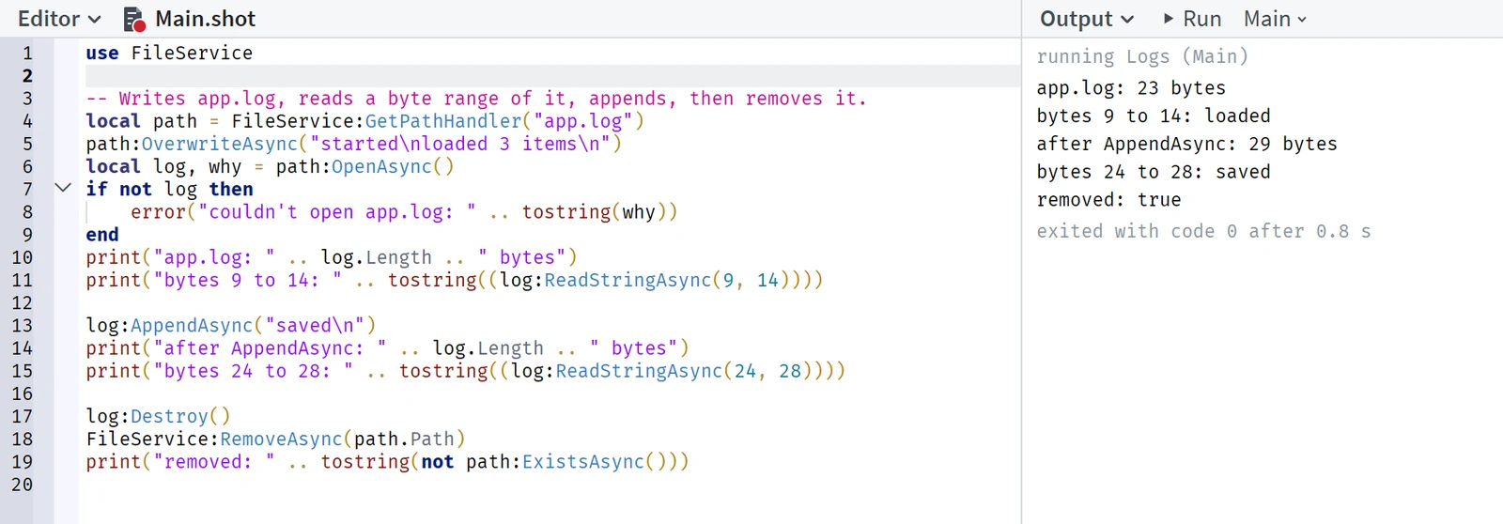
Task: Click output line 'after AppendAsync: 29 bytes'
Action: [x=1186, y=145]
